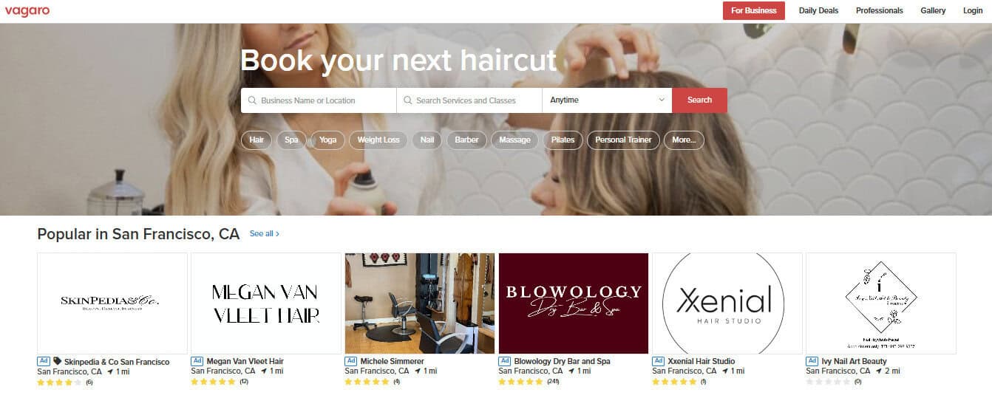The height and width of the screenshot is (398, 992).
Task: Click the Business Name or Location field
Action: 319,100
